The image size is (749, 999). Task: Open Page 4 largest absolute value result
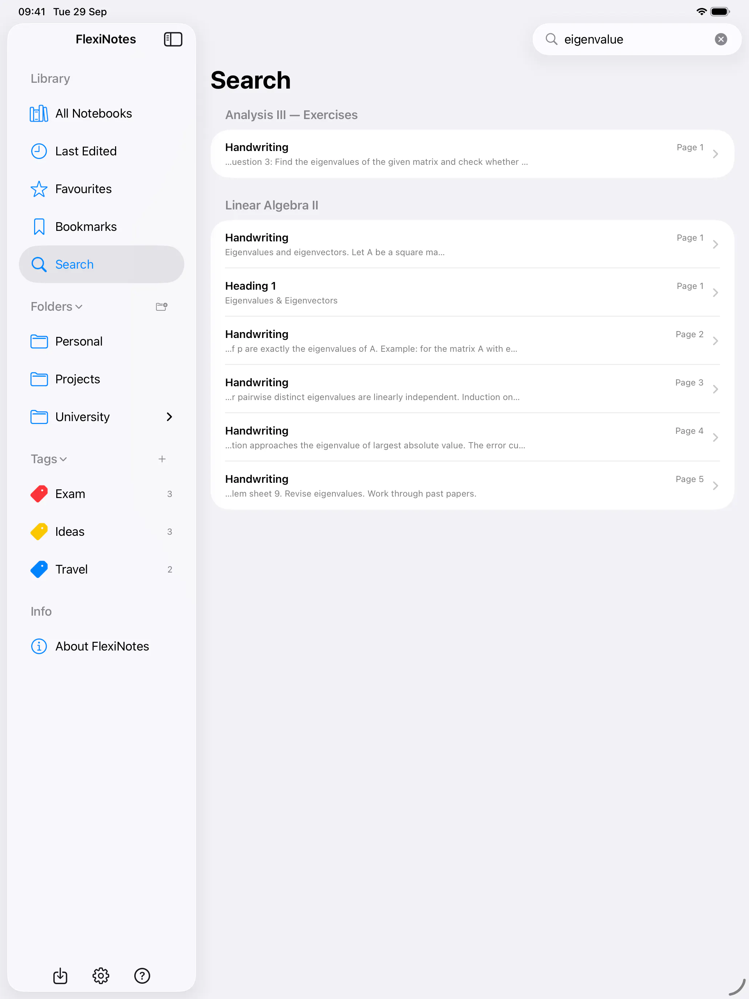[x=472, y=438]
